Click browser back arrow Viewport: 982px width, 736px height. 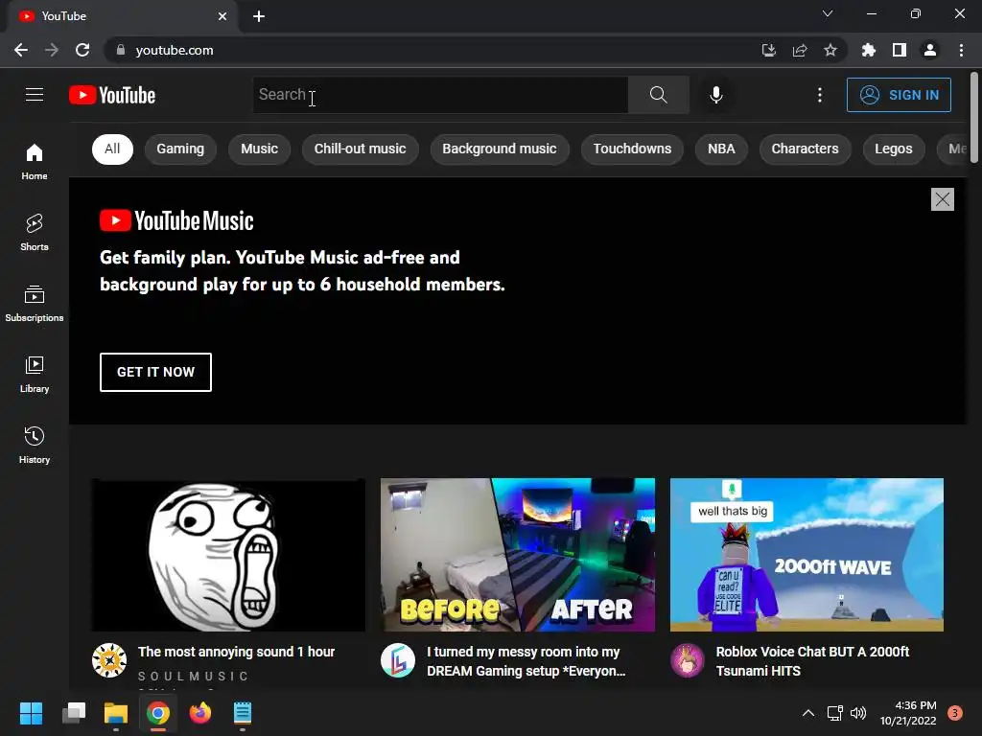pyautogui.click(x=21, y=50)
